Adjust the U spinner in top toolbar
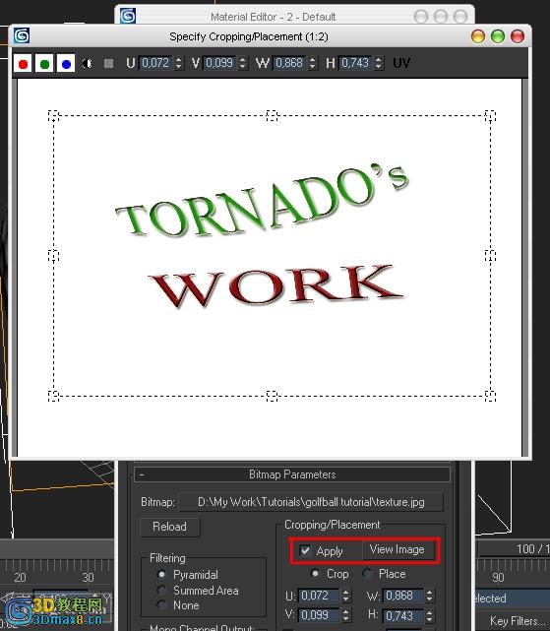 (x=179, y=63)
